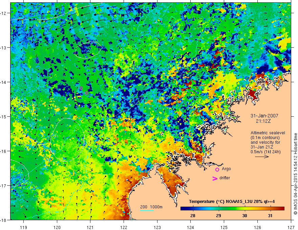Click the '31-Jan-2007' date label
This screenshot has height=230, width=298.
pos(264,116)
